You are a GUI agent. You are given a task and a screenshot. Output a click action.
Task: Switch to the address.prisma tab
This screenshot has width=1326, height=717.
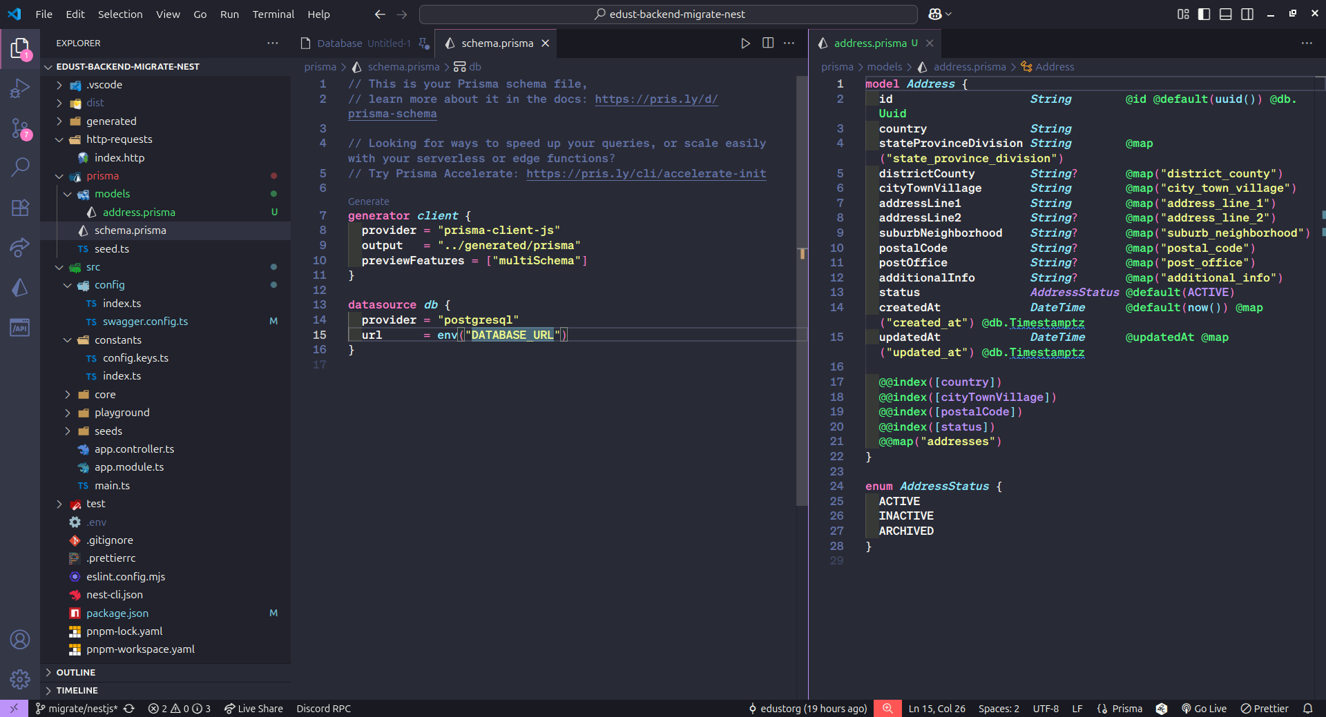click(x=869, y=43)
